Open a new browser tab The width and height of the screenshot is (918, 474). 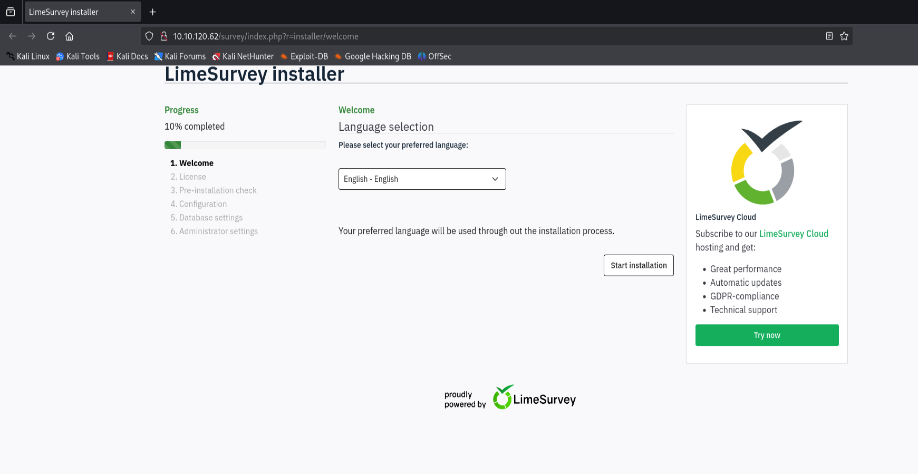153,12
